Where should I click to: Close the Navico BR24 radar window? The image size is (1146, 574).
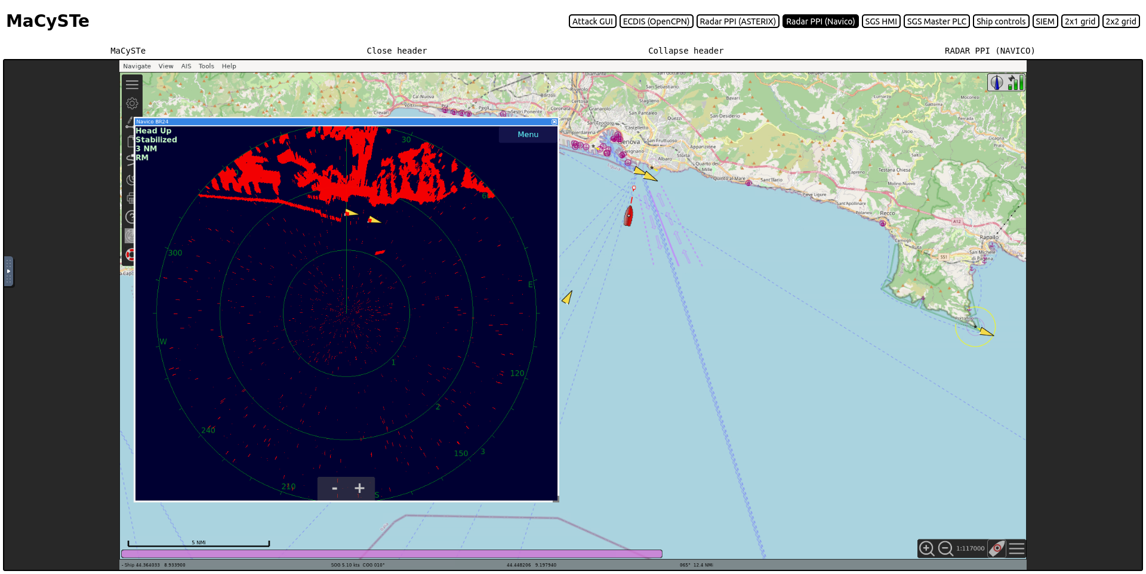point(554,122)
